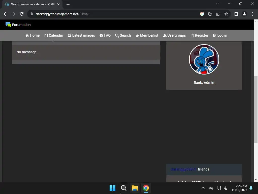Open the FAQ nav item
Image resolution: width=258 pixels, height=194 pixels.
click(105, 35)
